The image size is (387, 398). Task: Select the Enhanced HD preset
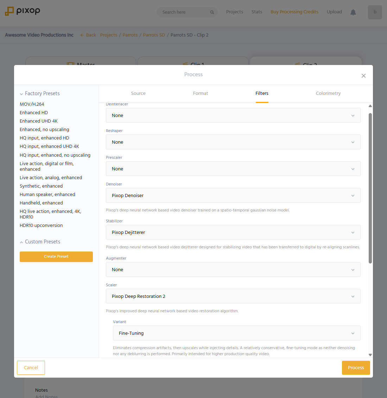click(x=33, y=112)
